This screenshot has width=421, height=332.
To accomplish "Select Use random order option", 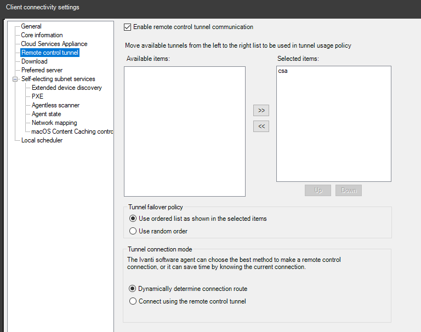I will [x=133, y=231].
